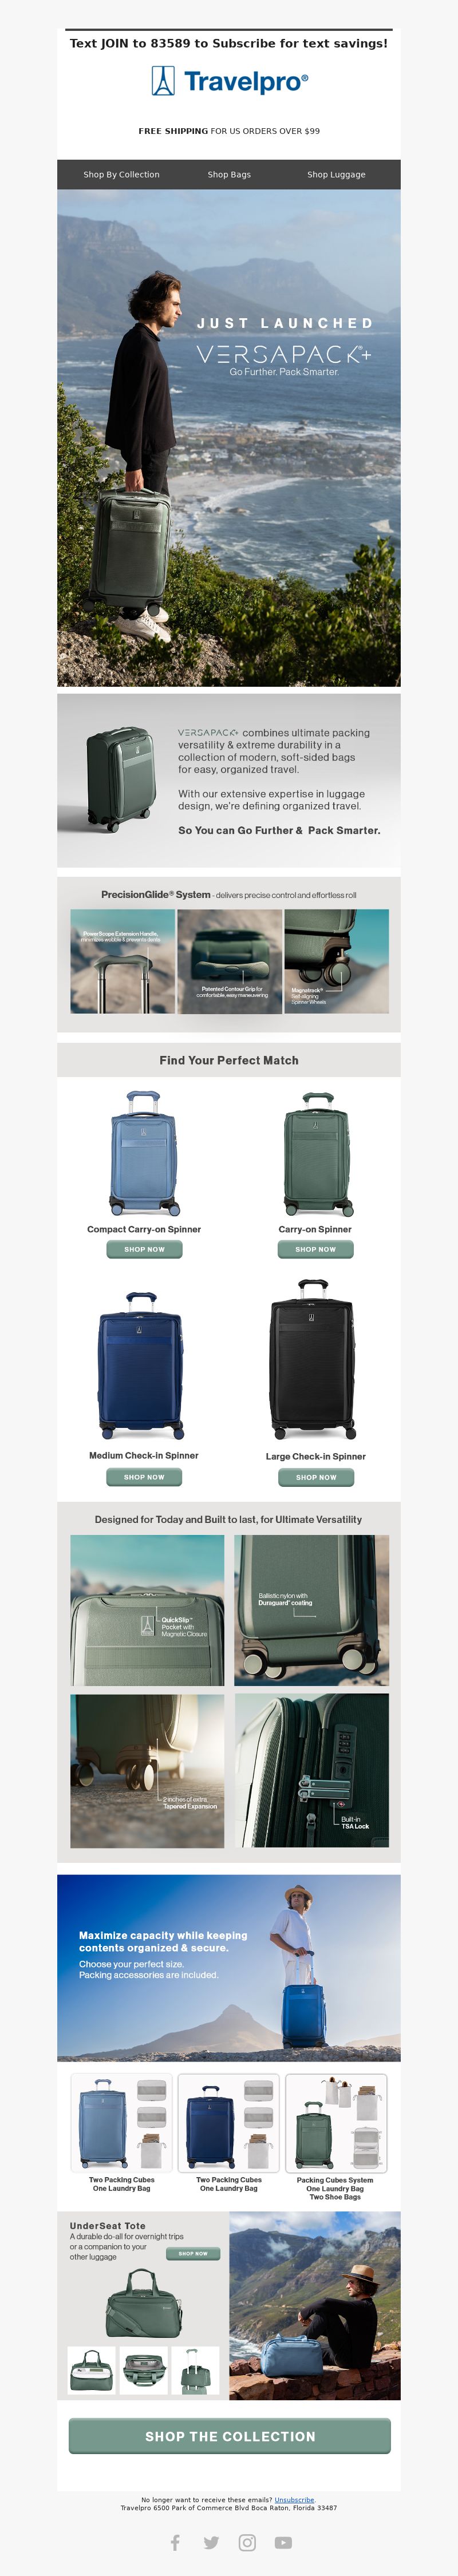Select the Shop Bags menu item
458x2576 pixels.
point(229,174)
